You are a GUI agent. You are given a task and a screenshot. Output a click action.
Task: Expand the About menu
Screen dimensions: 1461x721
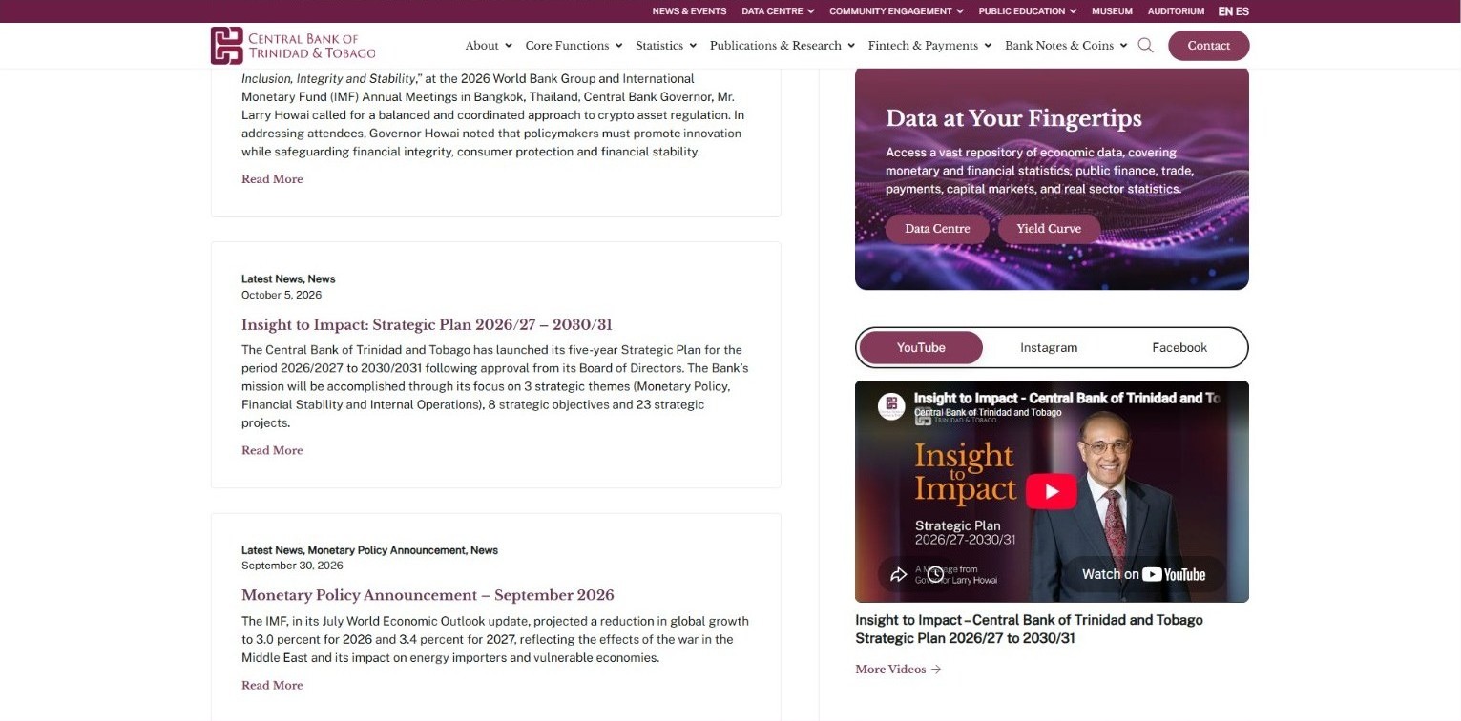(488, 45)
